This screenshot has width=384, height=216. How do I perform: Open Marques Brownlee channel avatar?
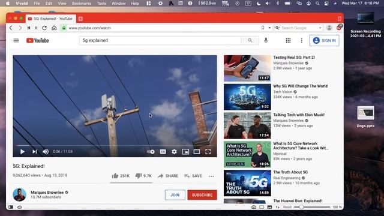[19, 194]
